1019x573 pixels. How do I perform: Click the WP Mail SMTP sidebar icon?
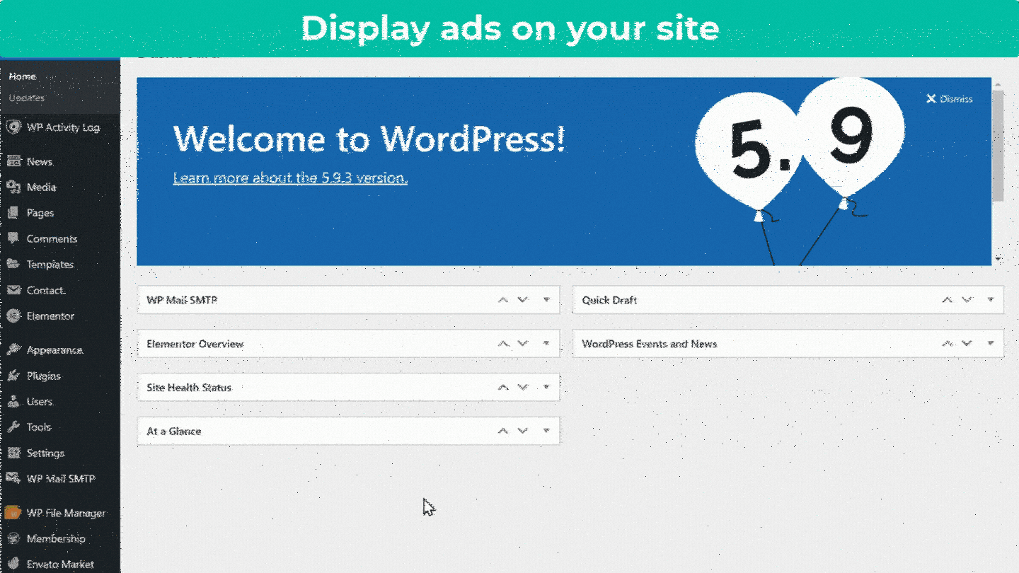13,478
